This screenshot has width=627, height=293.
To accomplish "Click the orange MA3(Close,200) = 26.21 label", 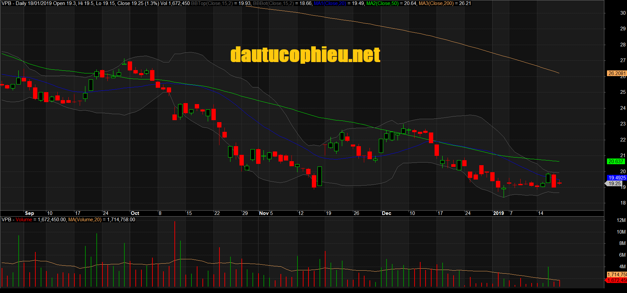I will (x=445, y=3).
